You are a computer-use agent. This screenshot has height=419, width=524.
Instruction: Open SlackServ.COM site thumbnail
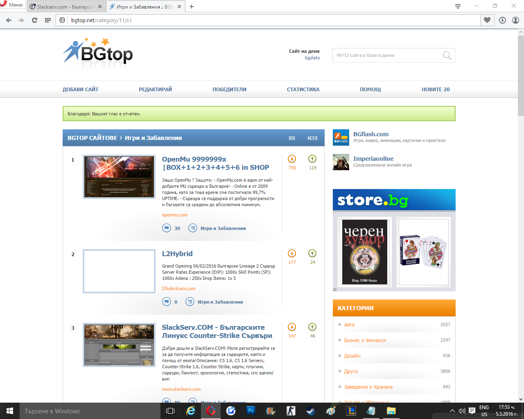(119, 345)
